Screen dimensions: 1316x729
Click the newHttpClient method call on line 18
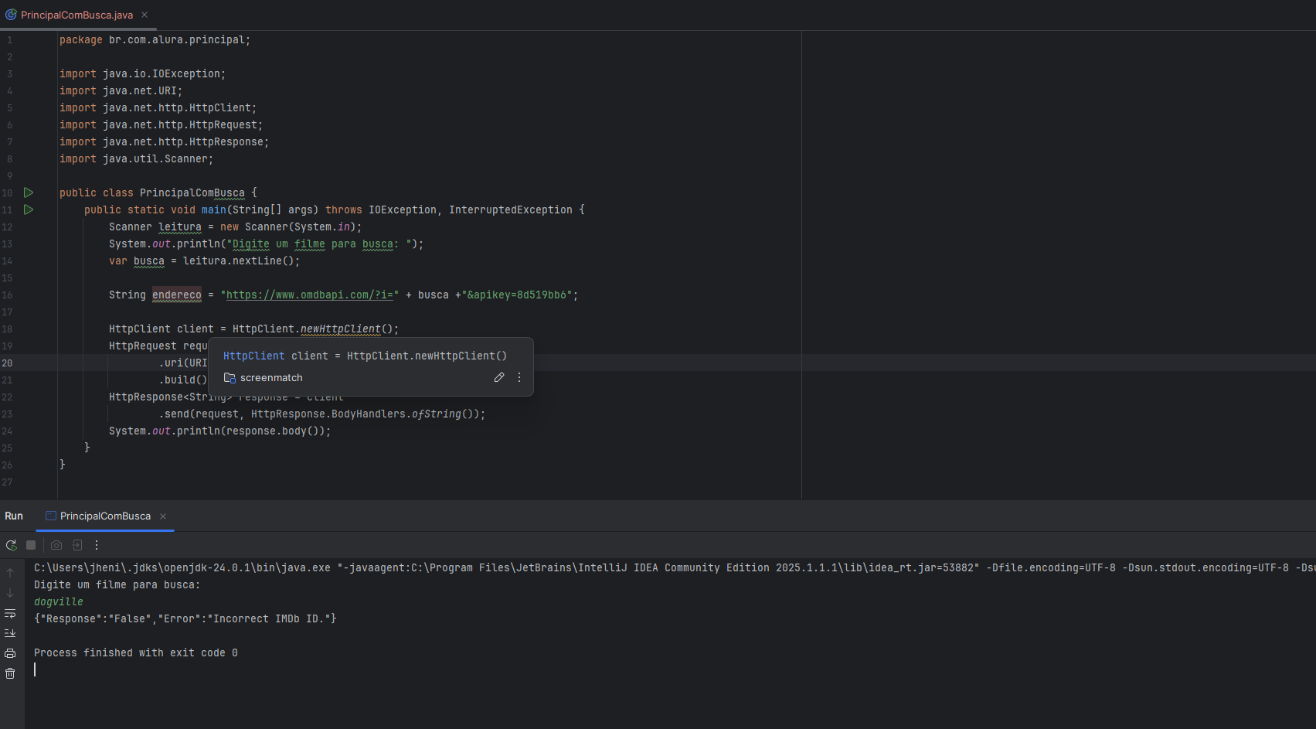tap(341, 329)
